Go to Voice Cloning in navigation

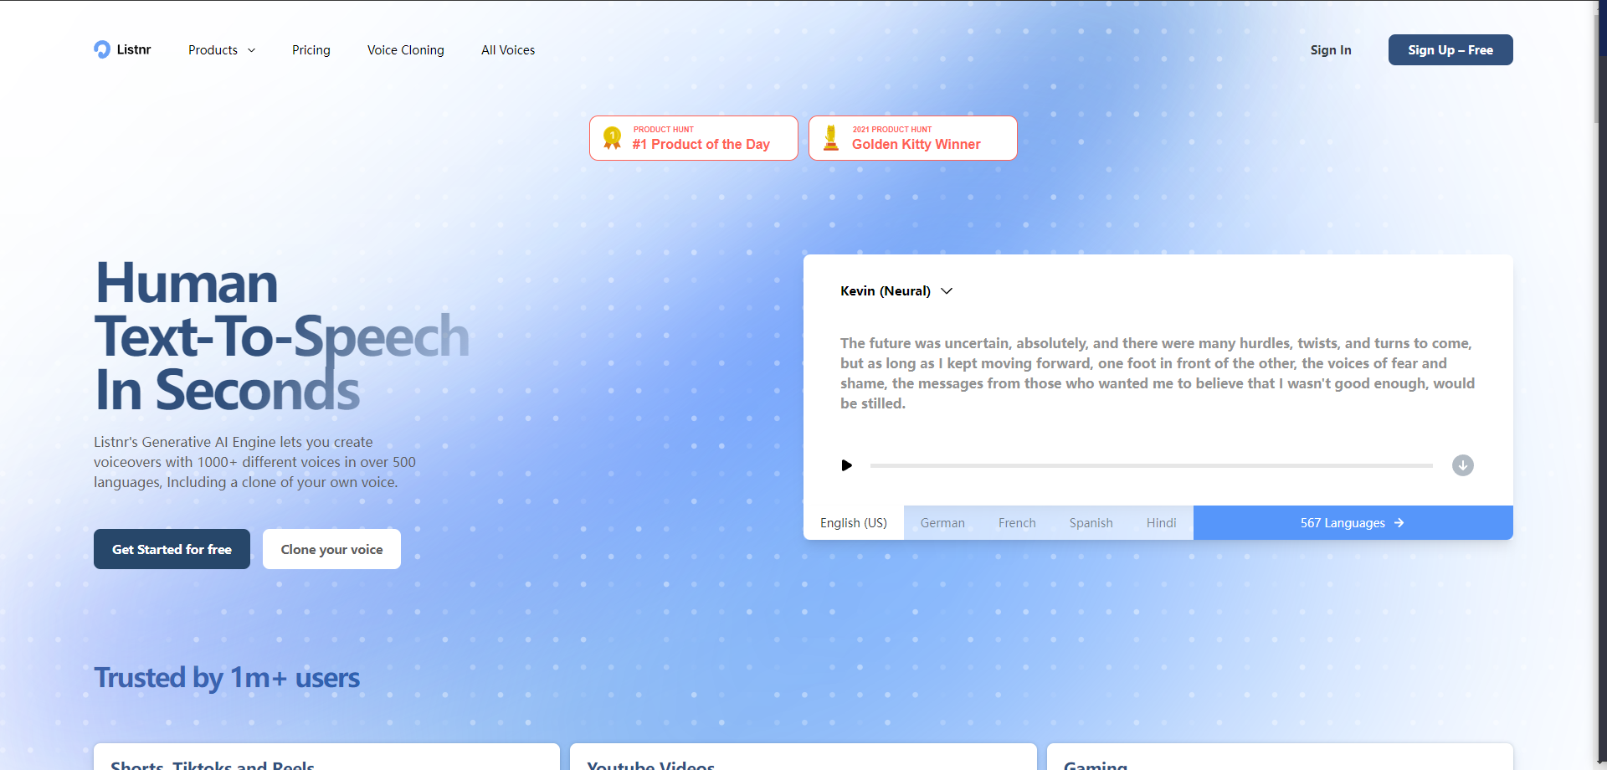click(x=405, y=50)
